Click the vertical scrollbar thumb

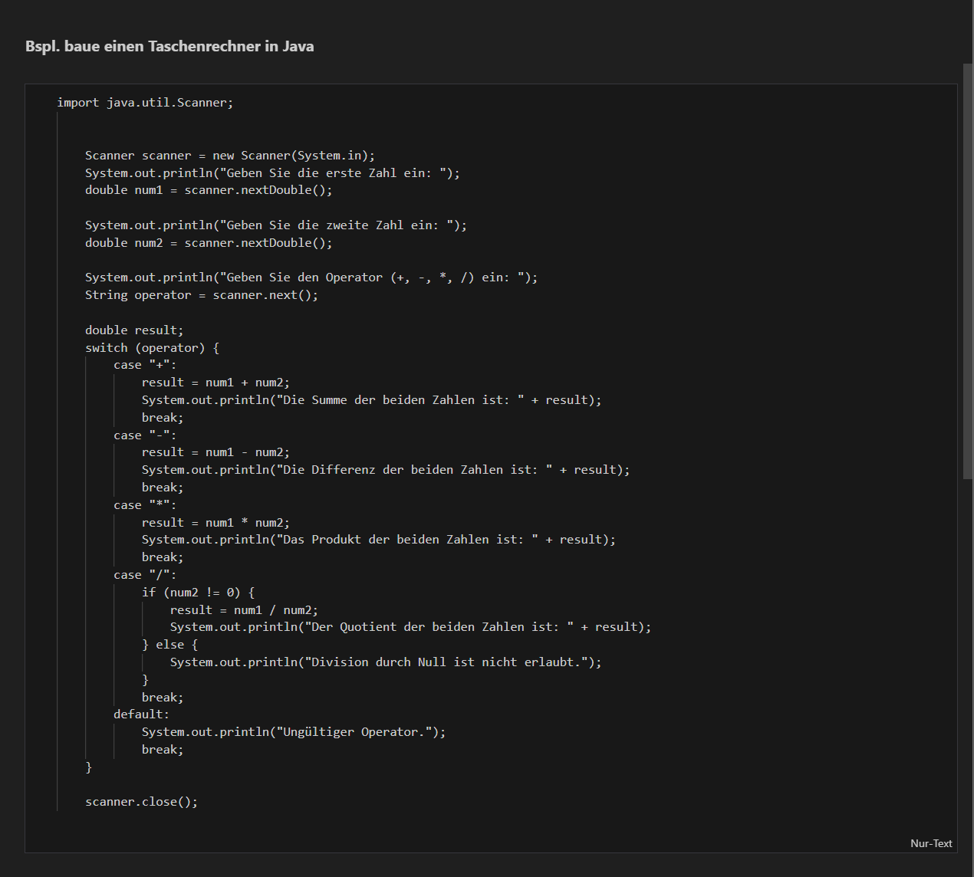pyautogui.click(x=968, y=272)
